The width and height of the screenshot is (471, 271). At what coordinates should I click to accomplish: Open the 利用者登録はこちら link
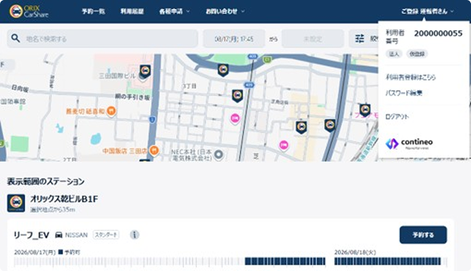[411, 77]
